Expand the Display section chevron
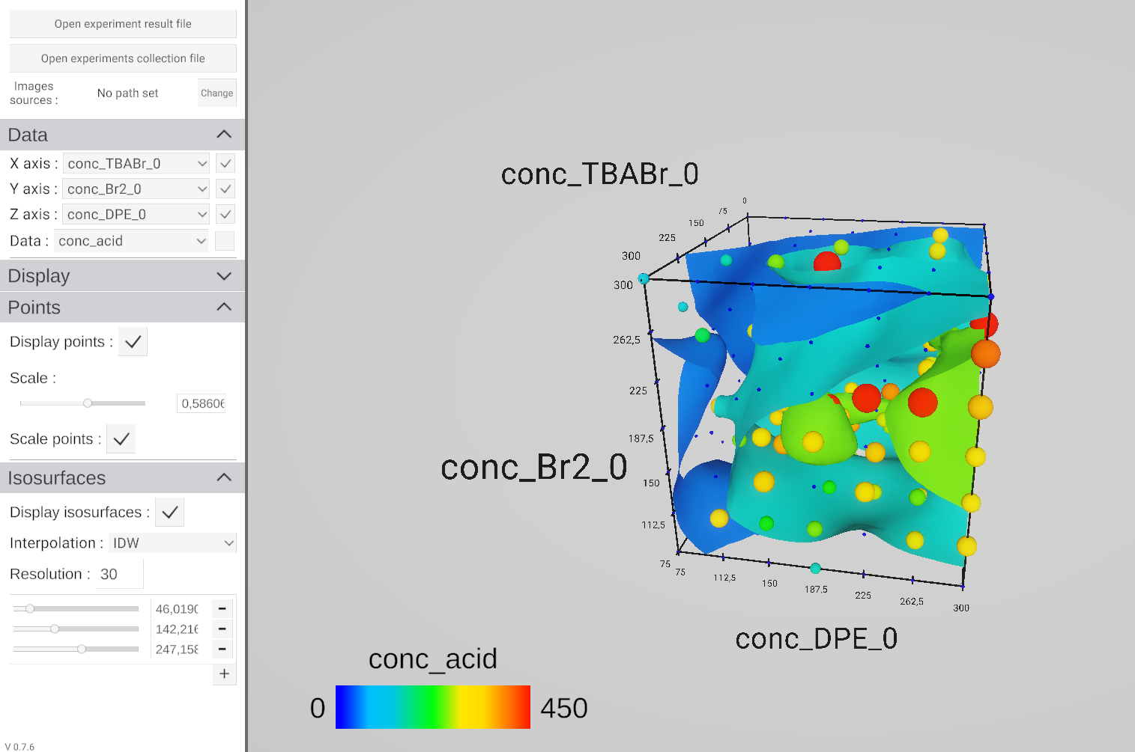The image size is (1135, 752). (223, 276)
